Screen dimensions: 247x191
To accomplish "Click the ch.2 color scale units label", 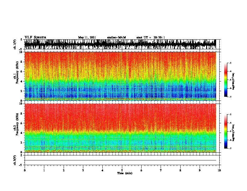I will click(x=234, y=133).
